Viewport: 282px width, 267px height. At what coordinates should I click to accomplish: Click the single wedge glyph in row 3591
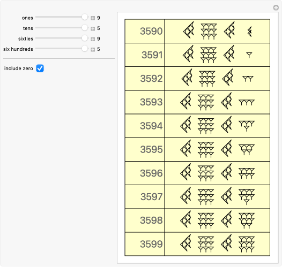[x=249, y=55]
